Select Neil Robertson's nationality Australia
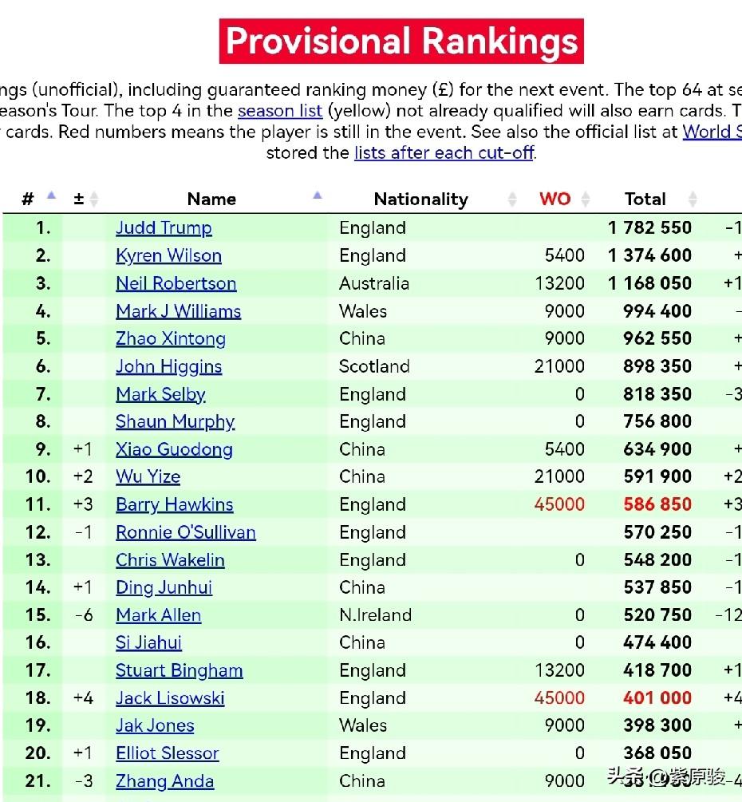This screenshot has height=802, width=742. click(x=374, y=283)
